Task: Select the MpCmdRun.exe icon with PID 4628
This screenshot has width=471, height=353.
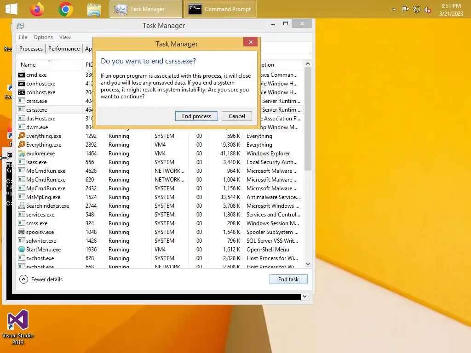Action: tap(21, 171)
